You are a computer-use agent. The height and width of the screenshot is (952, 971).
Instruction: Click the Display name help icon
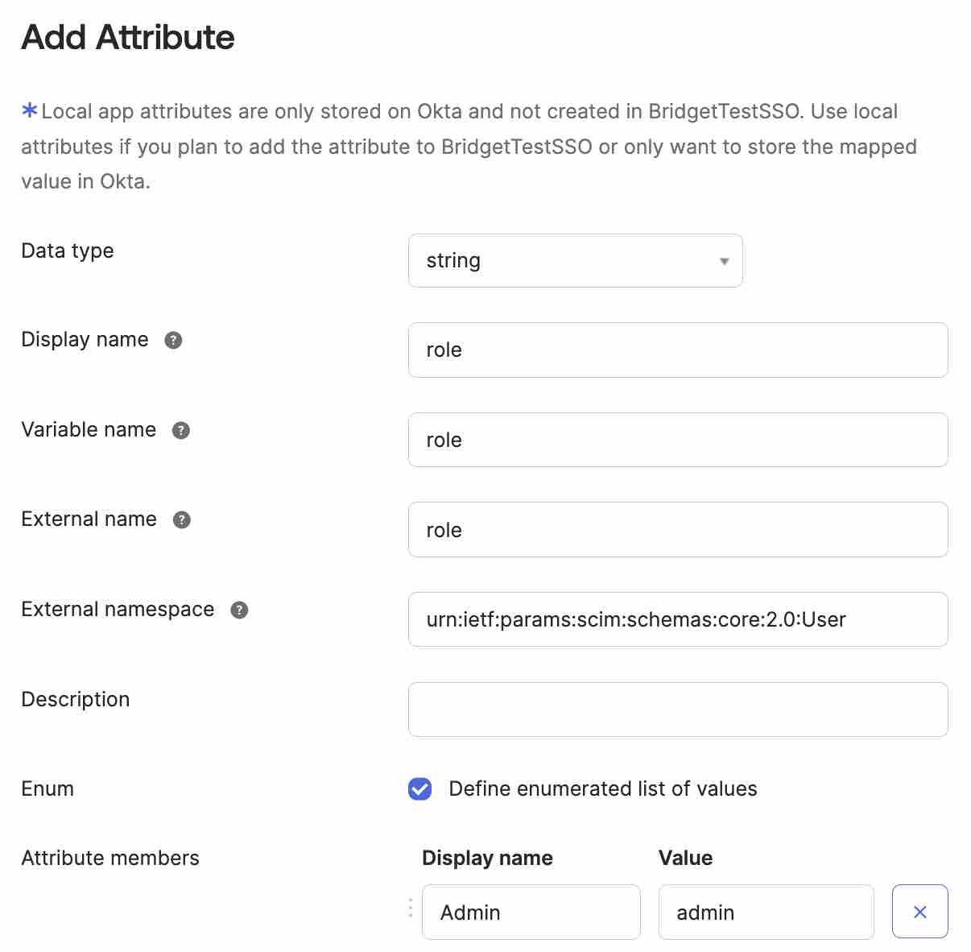pyautogui.click(x=171, y=341)
